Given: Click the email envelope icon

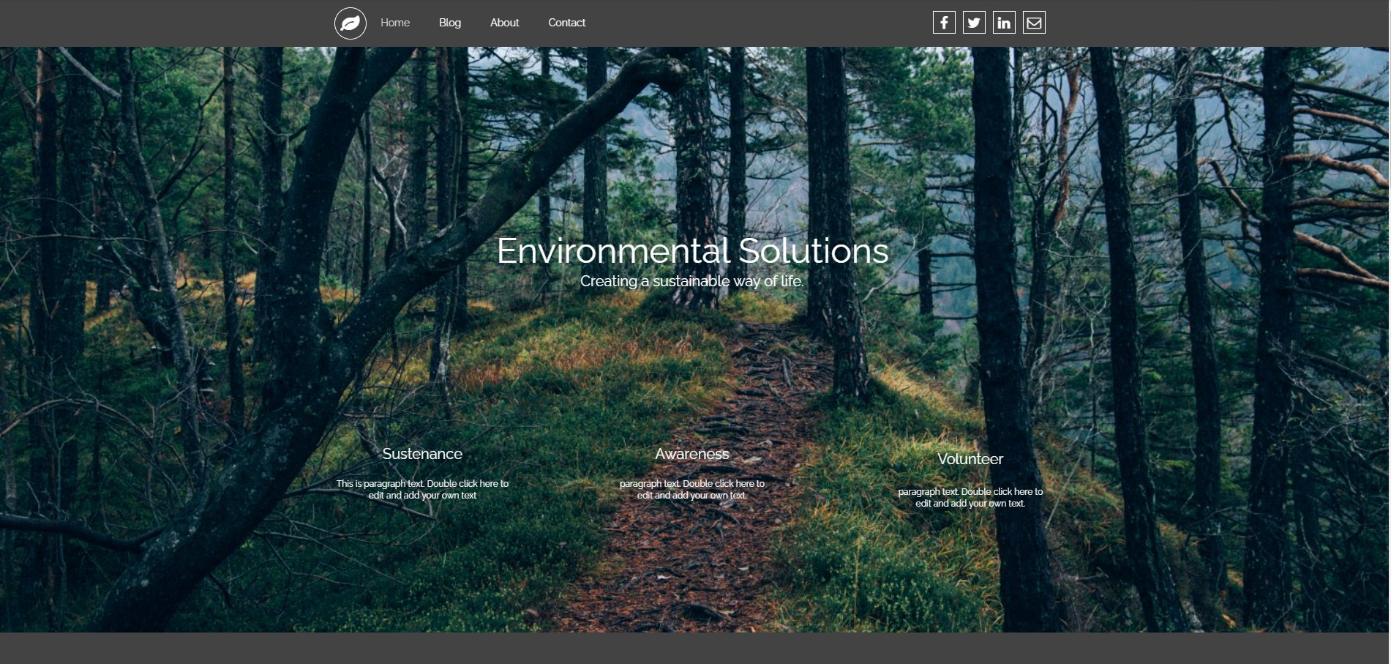Looking at the screenshot, I should (x=1034, y=23).
